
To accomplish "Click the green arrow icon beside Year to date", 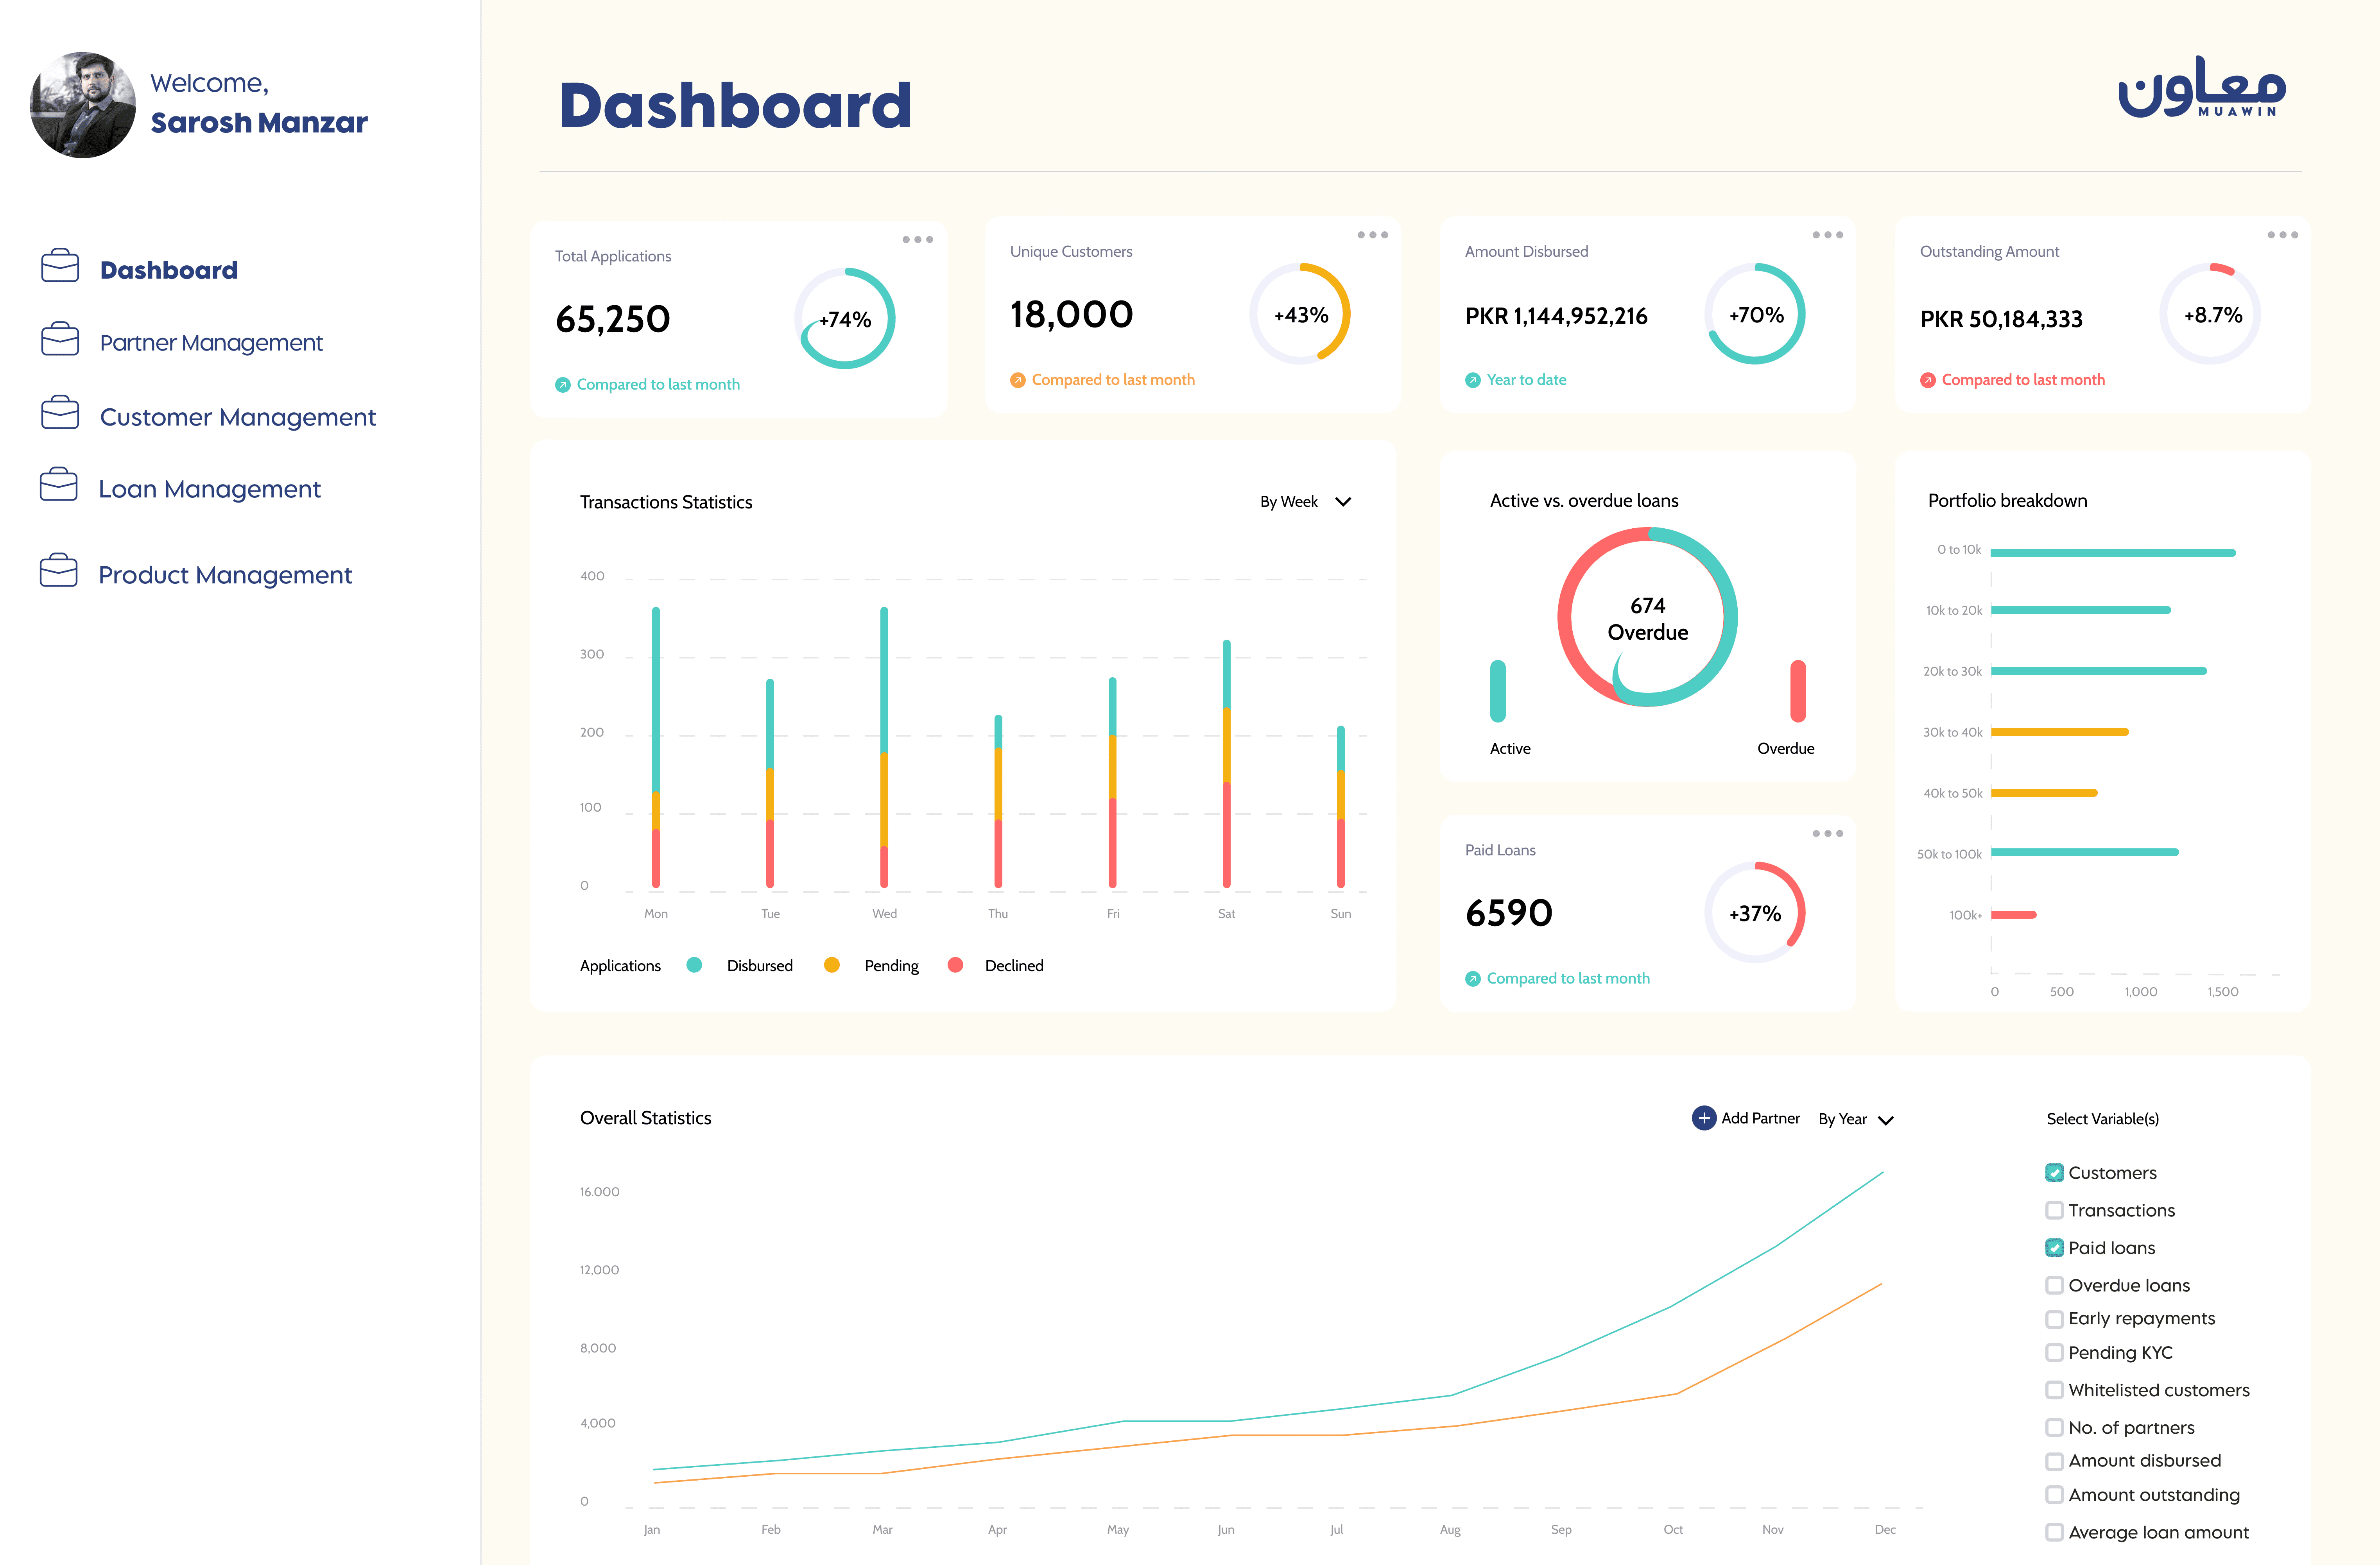I will [1473, 380].
